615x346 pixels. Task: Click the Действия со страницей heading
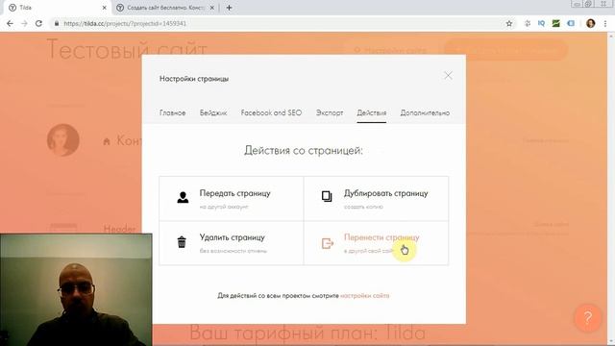(x=304, y=150)
